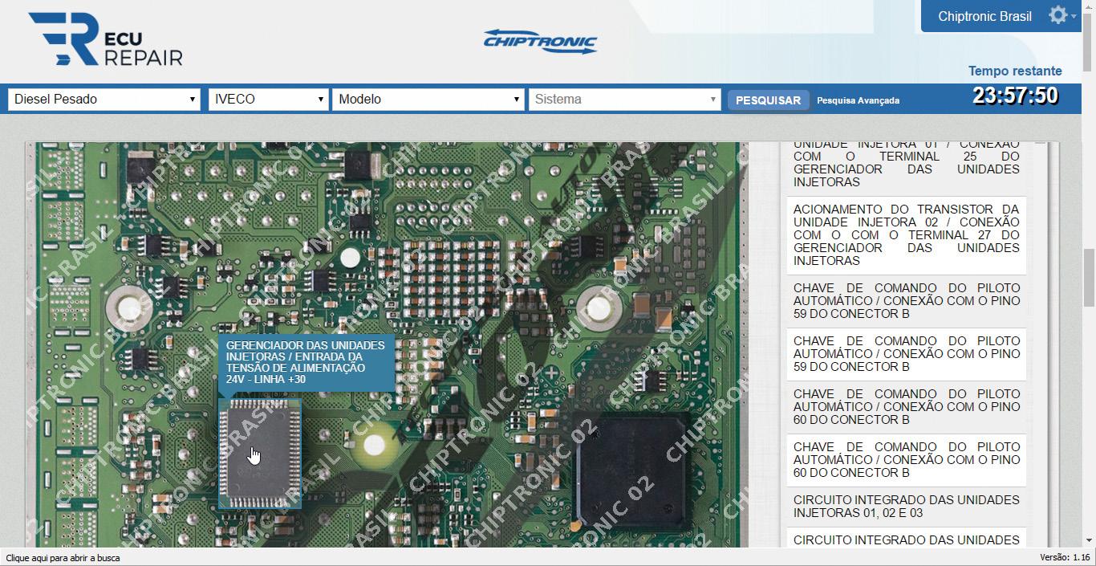
Task: Select first 'Piloto automático pino 59' entry
Action: click(907, 301)
